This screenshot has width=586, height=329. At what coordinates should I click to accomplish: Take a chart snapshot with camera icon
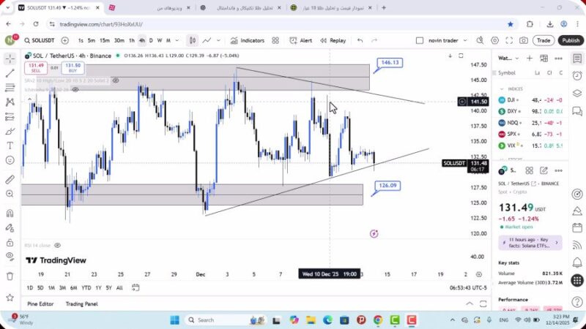[x=524, y=40]
